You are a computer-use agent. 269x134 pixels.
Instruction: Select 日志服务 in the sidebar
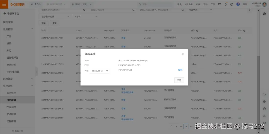(x=17, y=100)
